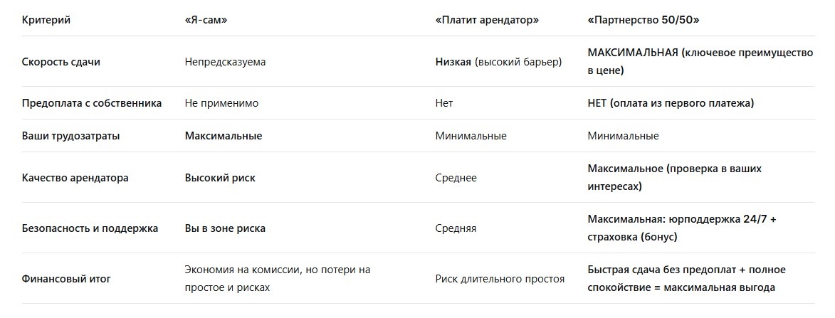
Task: Select the «Партнерство 50/50» header
Action: coord(644,20)
